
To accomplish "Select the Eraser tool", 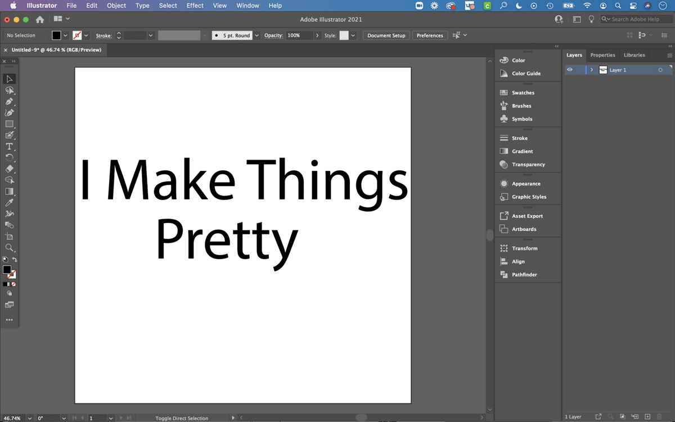I will (x=9, y=169).
